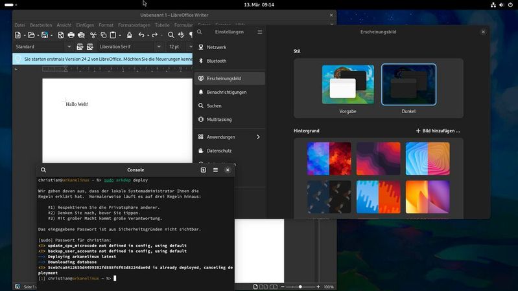Choose the Dunkel dark style
Screen dimensions: 518x291
408,84
